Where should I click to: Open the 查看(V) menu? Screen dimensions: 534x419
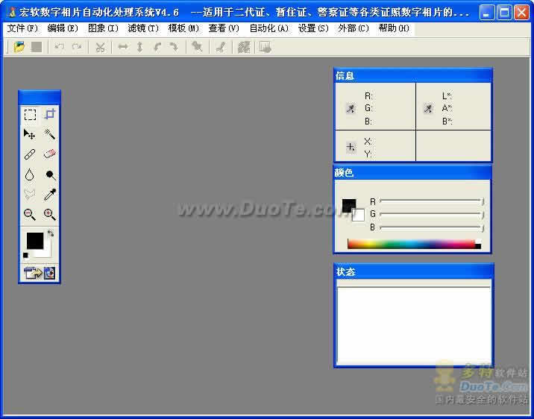[x=224, y=28]
